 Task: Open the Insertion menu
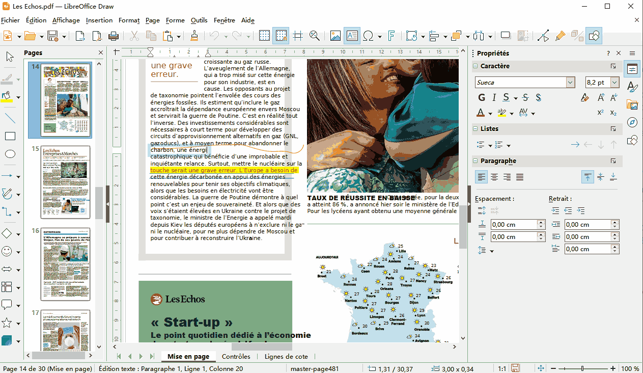coord(99,20)
